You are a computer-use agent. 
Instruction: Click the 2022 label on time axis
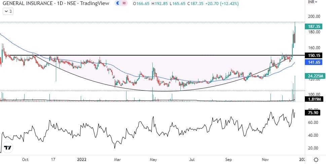pyautogui.click(x=82, y=160)
